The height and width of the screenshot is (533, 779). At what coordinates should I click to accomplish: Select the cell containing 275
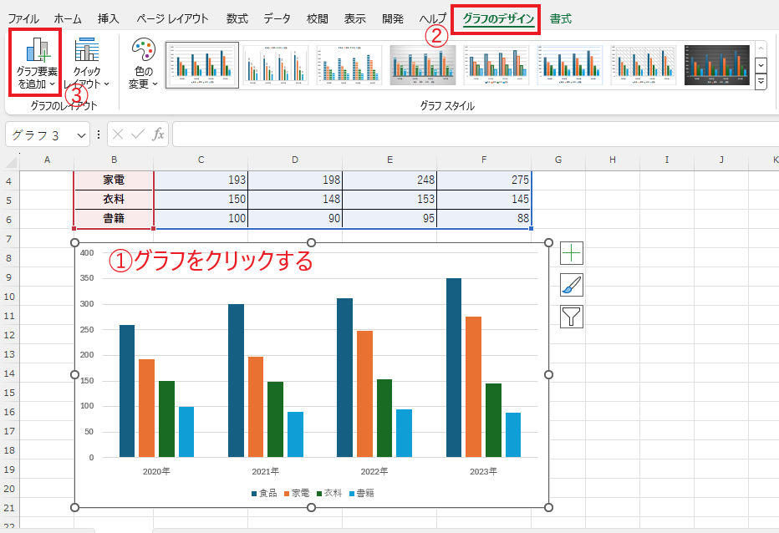coord(484,180)
